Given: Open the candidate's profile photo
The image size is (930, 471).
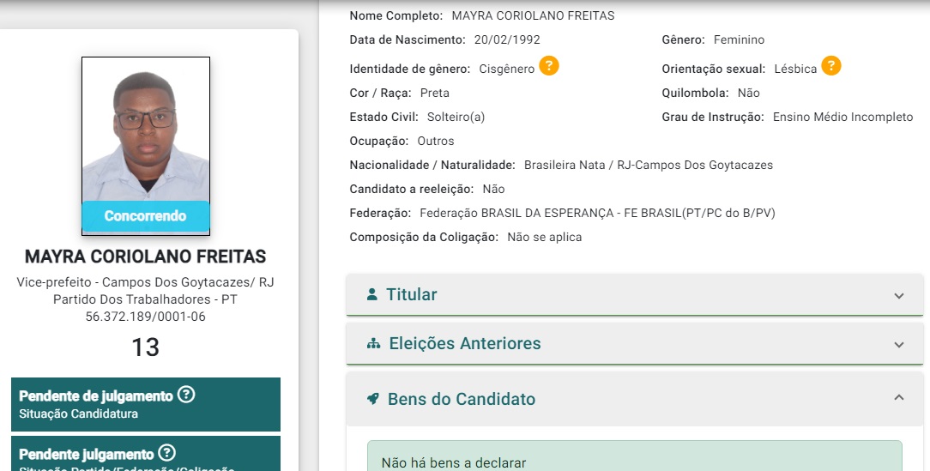Looking at the screenshot, I should (x=146, y=129).
